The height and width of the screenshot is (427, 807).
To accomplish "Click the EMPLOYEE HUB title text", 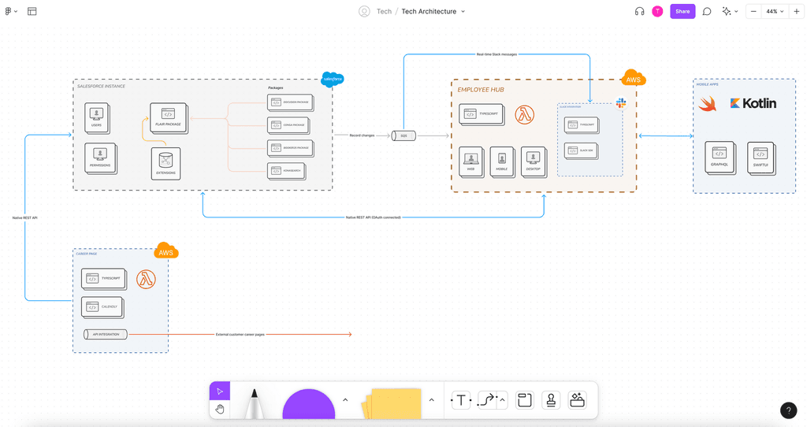I will tap(481, 90).
